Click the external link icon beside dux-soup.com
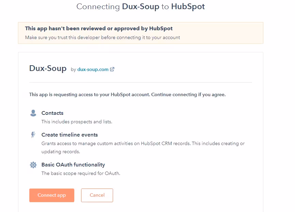 click(x=112, y=69)
